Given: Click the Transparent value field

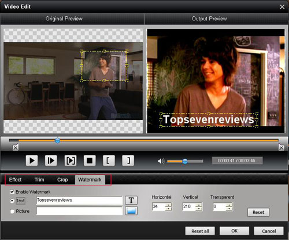Looking at the screenshot, I should click(219, 206).
